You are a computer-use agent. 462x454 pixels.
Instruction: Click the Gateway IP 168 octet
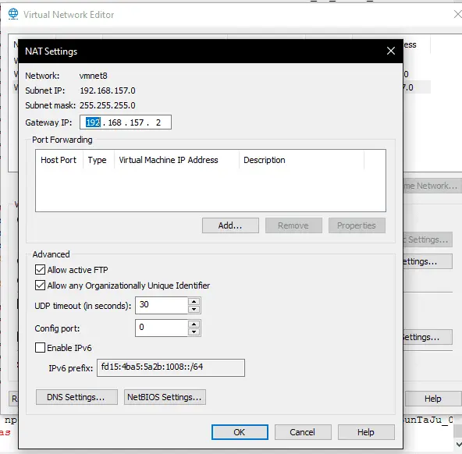point(115,122)
